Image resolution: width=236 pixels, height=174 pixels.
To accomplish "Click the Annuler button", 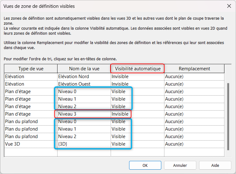I will click(x=180, y=165).
